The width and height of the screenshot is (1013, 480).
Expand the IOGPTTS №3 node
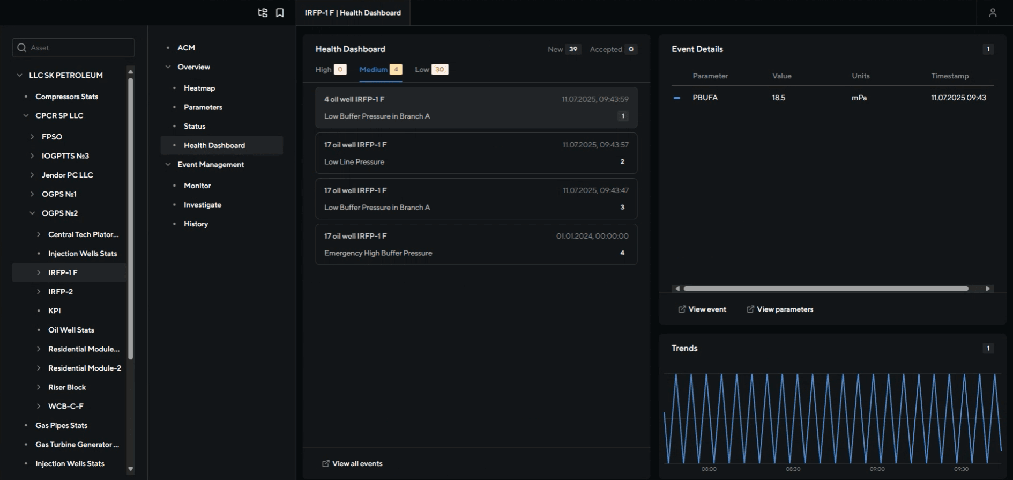coord(33,156)
